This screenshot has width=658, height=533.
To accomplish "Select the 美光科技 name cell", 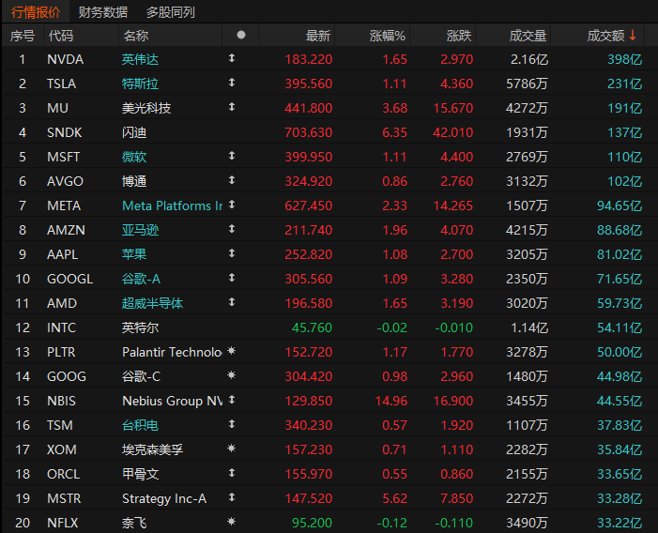I will pos(146,108).
